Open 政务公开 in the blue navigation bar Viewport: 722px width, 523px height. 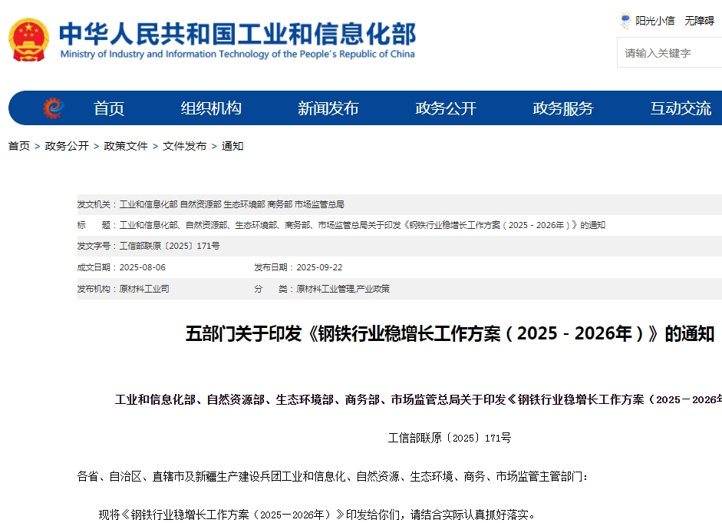(446, 108)
